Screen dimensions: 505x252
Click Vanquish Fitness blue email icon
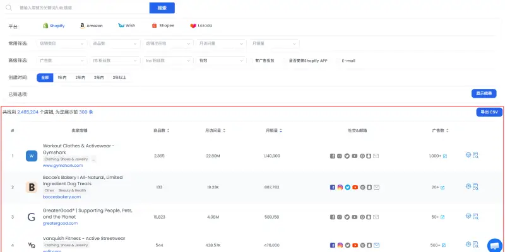(x=376, y=245)
